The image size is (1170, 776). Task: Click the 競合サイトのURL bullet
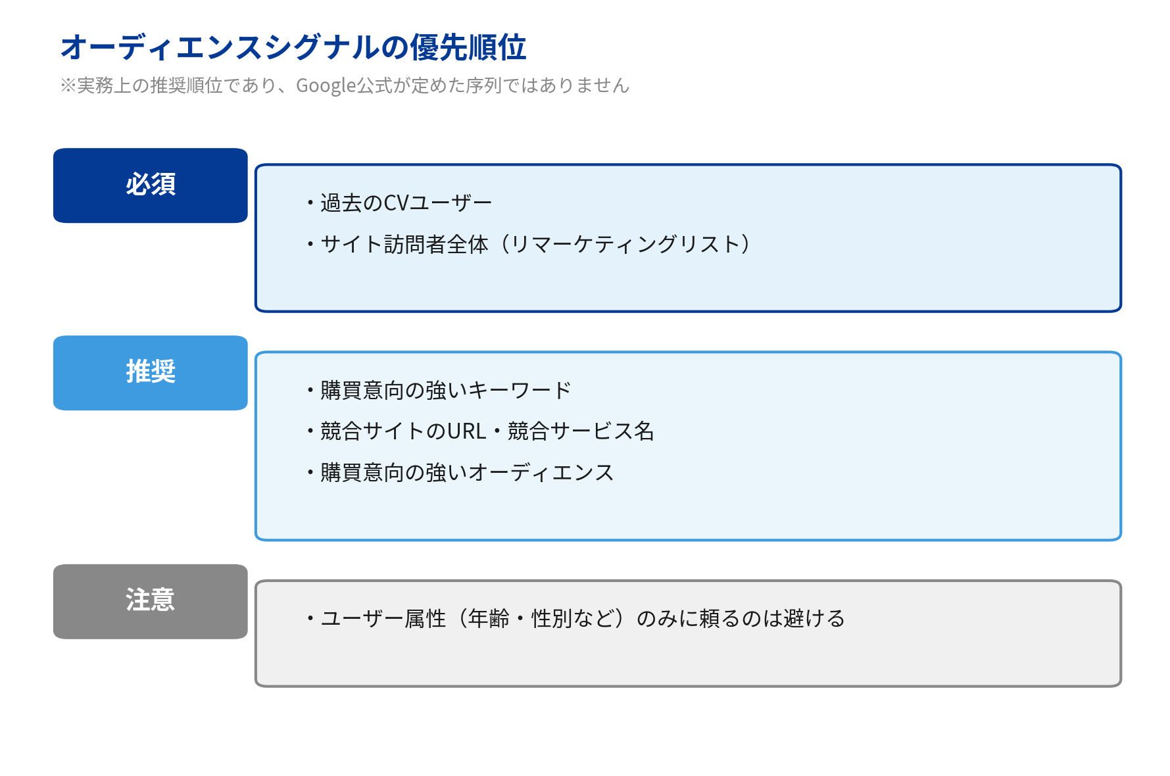coord(479,431)
